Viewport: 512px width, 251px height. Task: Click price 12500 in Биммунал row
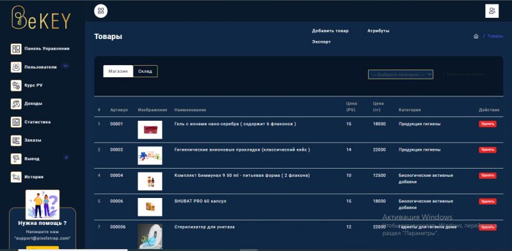[379, 176]
